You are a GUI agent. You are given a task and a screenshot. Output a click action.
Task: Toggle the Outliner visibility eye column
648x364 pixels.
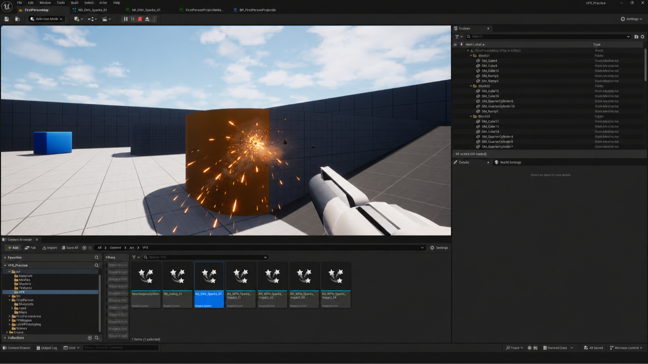click(455, 44)
